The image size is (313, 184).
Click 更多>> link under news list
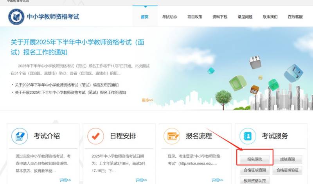pyautogui.click(x=148, y=100)
